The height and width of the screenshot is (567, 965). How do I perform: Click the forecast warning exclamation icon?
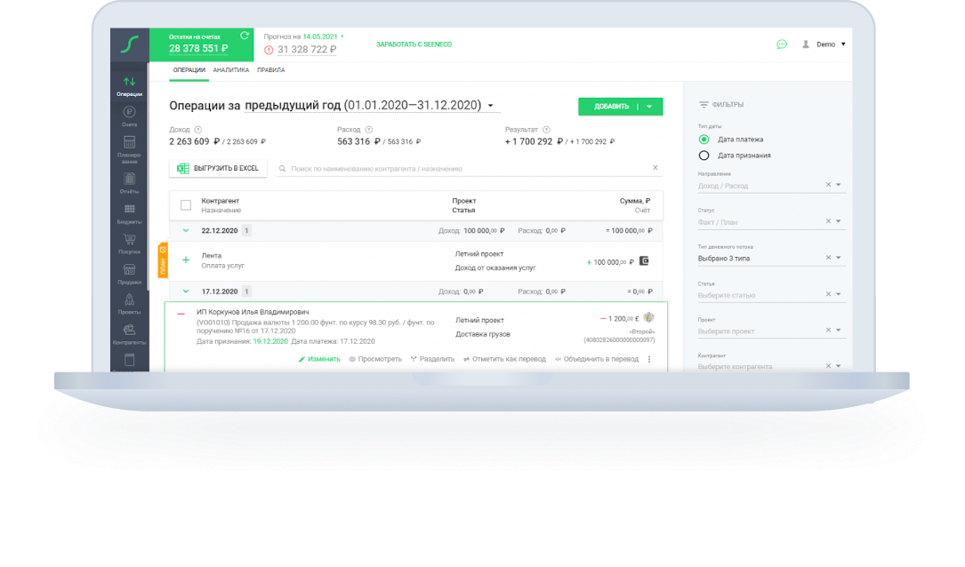tap(269, 50)
